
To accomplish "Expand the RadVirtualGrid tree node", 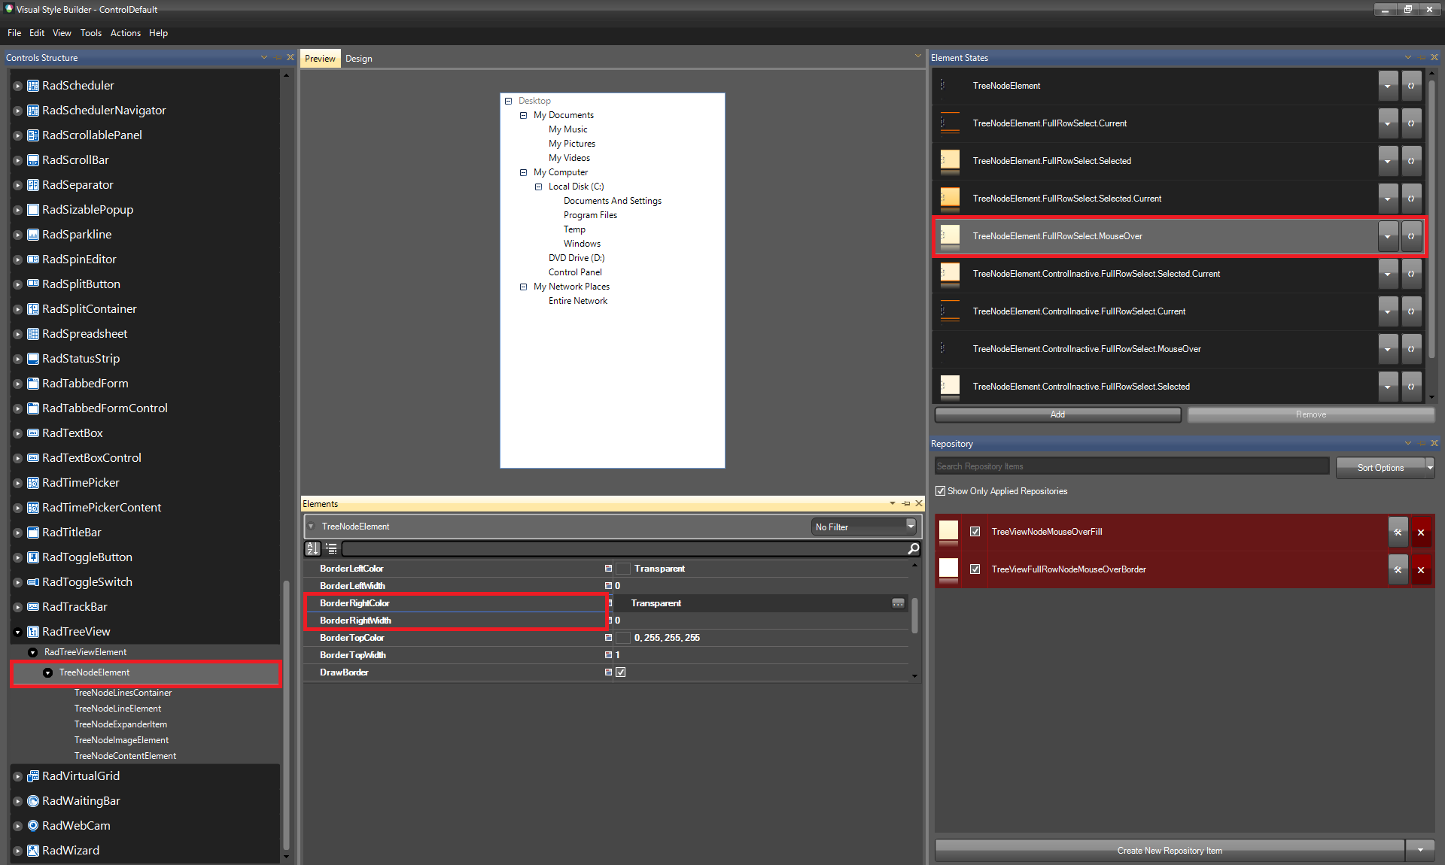I will pos(17,776).
